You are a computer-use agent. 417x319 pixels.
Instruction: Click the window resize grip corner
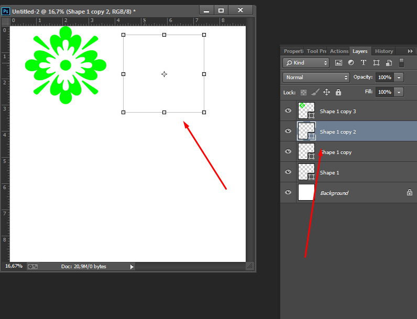click(249, 266)
